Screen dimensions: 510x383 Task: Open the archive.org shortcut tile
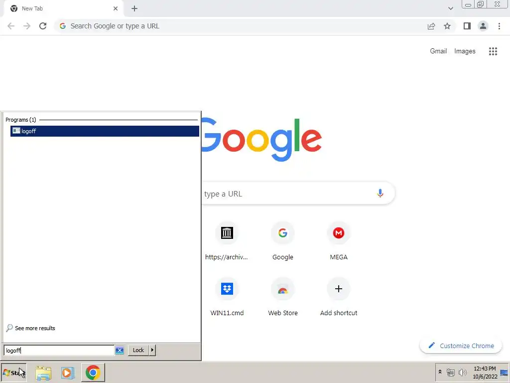227,241
